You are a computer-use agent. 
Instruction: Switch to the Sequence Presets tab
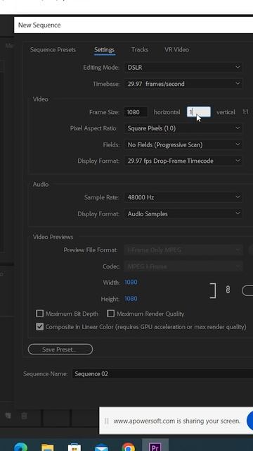(53, 49)
